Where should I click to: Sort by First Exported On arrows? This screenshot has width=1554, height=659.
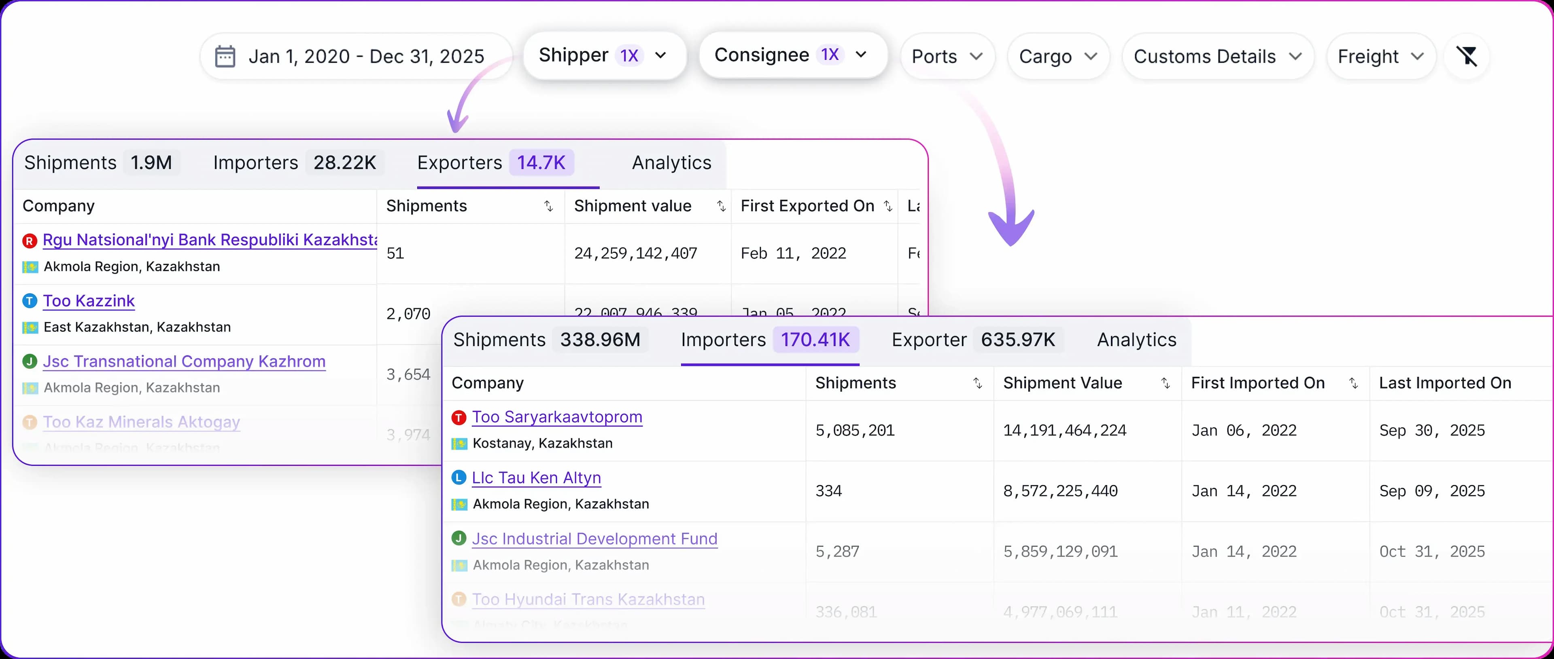(x=887, y=206)
